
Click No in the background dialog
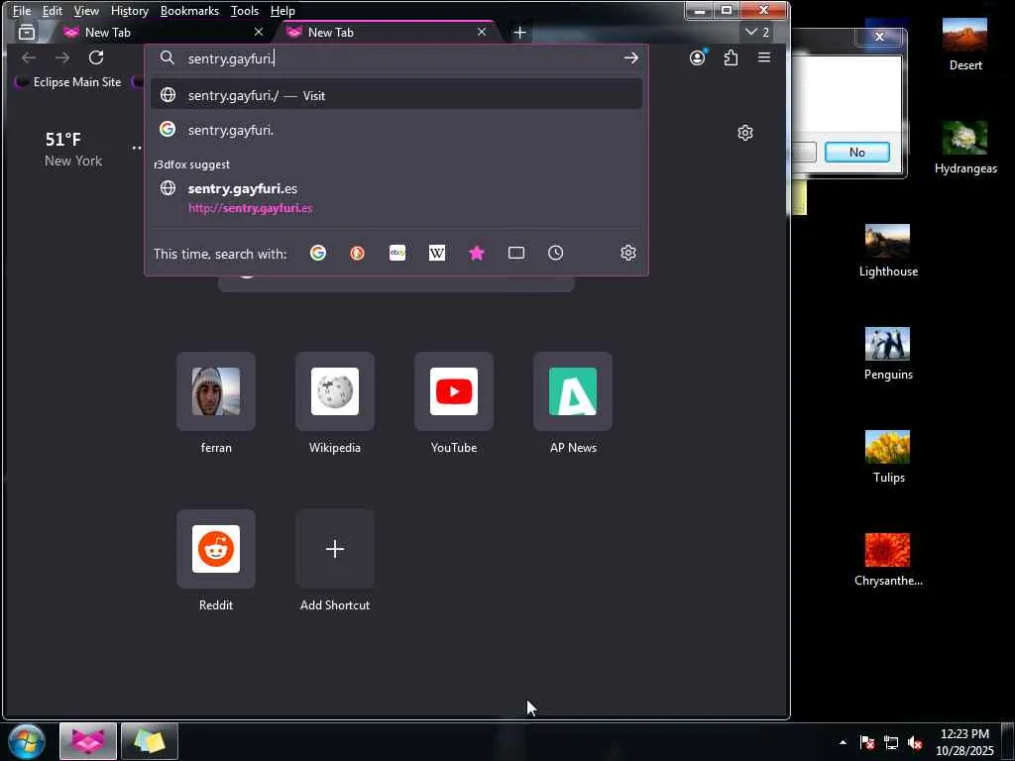(x=857, y=152)
